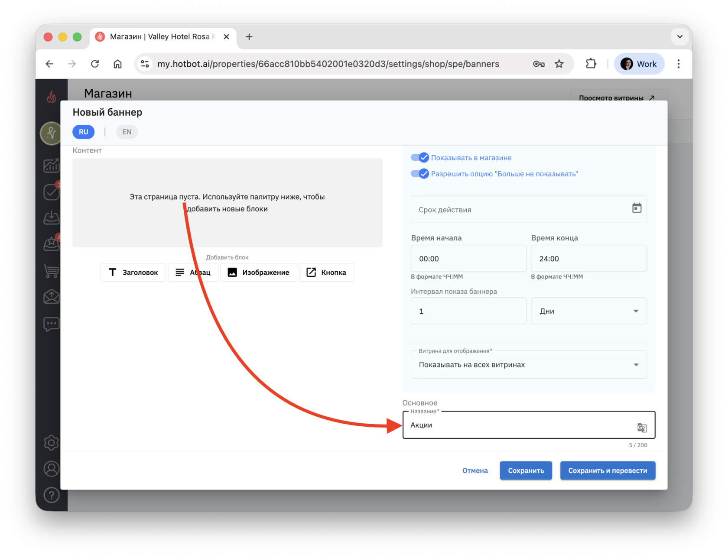This screenshot has width=728, height=558.
Task: Open the shopping cart sidebar icon
Action: pos(51,271)
